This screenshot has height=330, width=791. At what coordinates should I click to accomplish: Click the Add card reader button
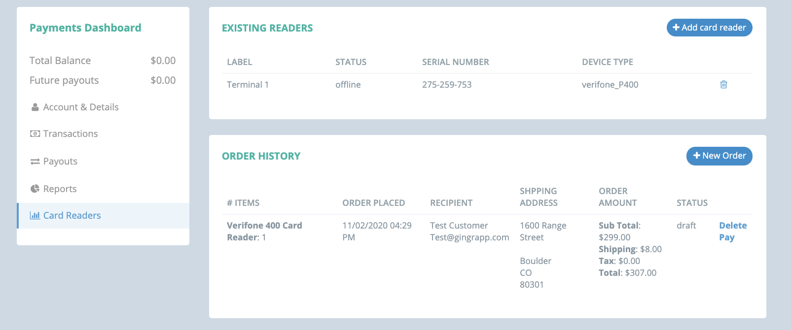click(x=709, y=28)
